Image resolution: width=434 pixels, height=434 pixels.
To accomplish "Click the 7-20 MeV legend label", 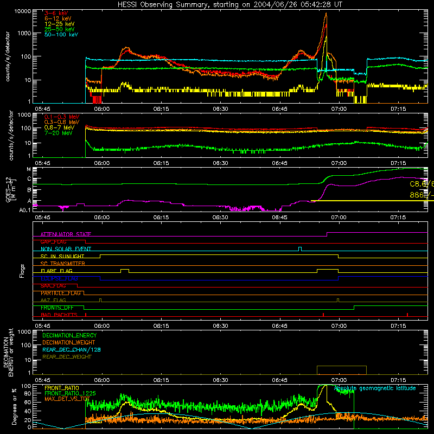I will [x=58, y=133].
